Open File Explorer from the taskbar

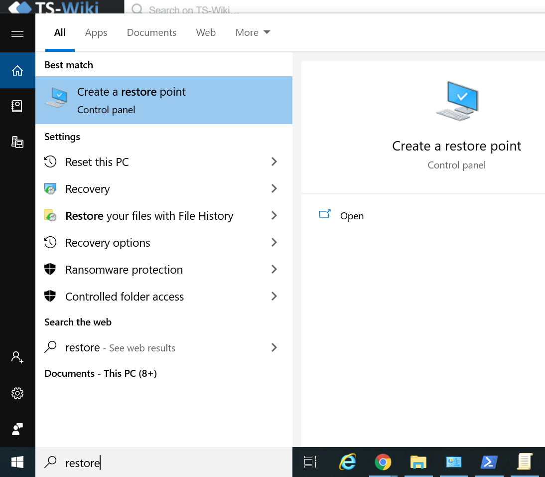click(418, 463)
